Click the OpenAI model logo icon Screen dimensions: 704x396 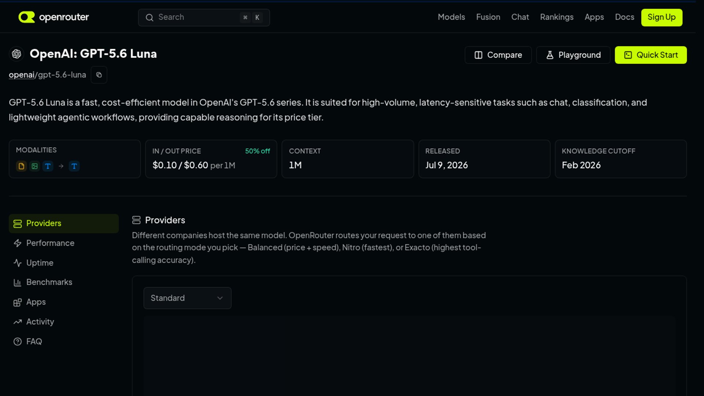16,54
